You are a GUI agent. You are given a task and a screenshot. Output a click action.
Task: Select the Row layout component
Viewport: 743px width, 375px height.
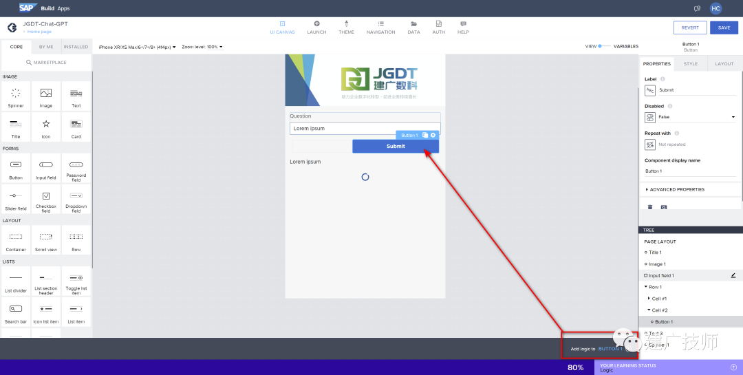[76, 240]
